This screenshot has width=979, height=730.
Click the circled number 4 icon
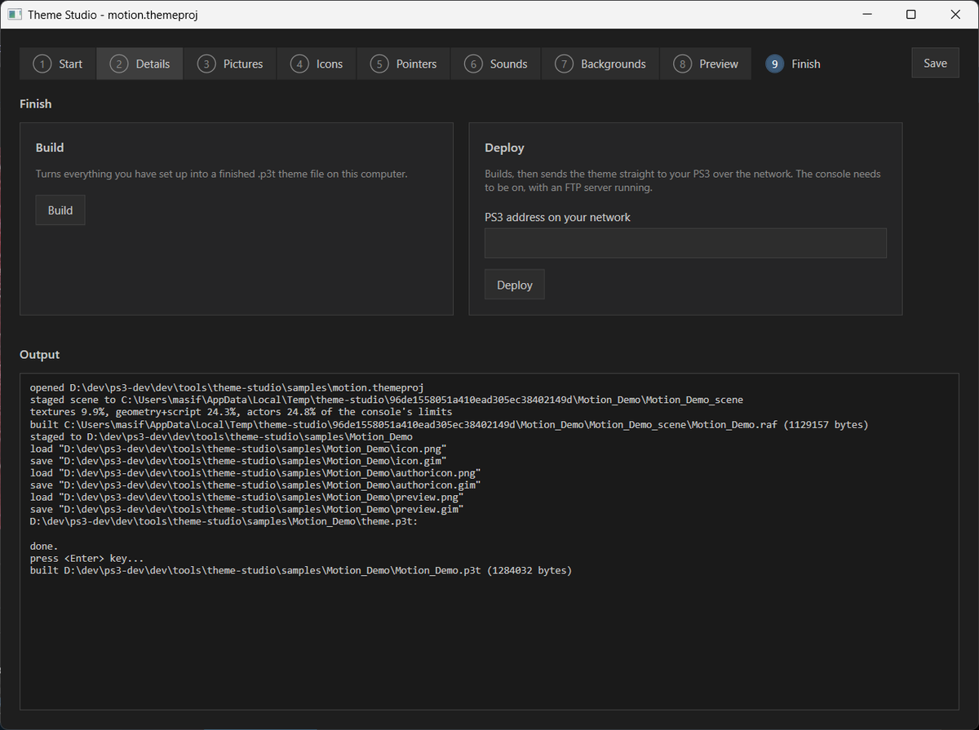300,64
